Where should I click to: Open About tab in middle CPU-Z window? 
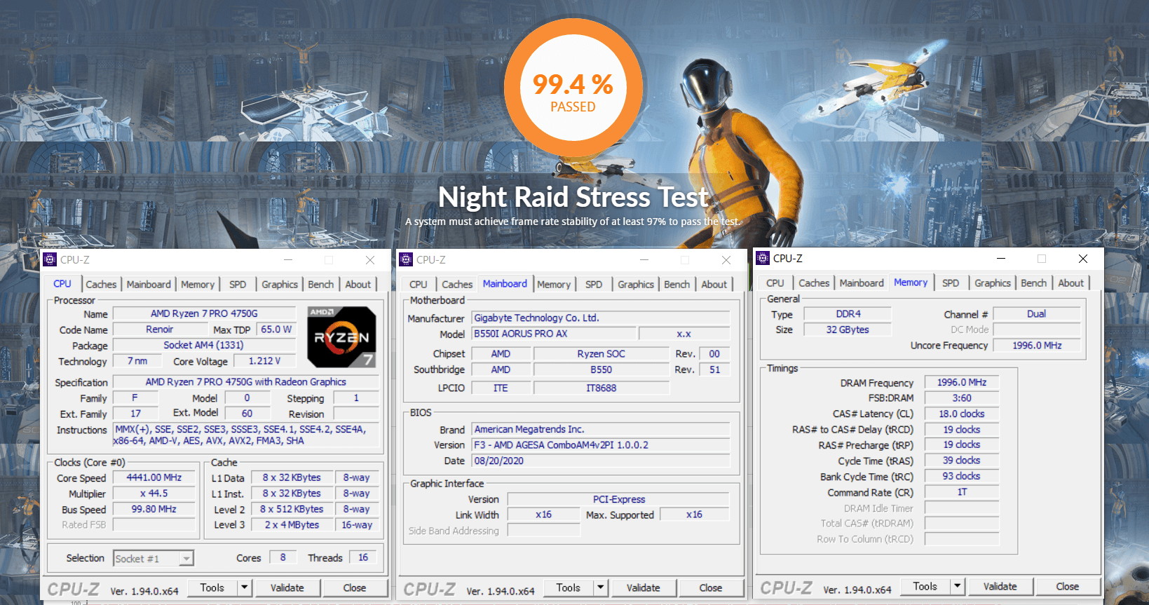point(714,284)
